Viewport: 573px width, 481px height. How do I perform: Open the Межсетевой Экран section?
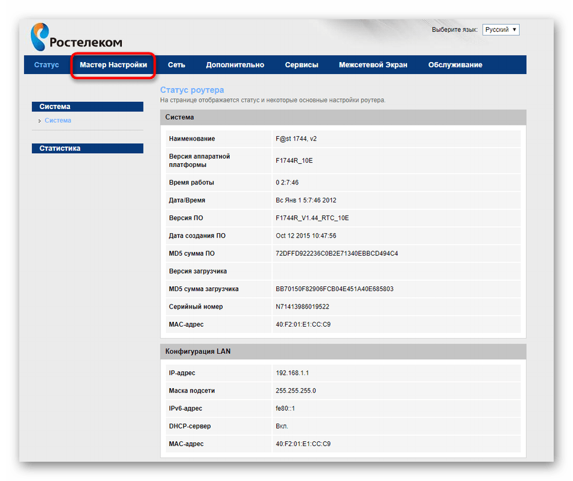(x=373, y=65)
